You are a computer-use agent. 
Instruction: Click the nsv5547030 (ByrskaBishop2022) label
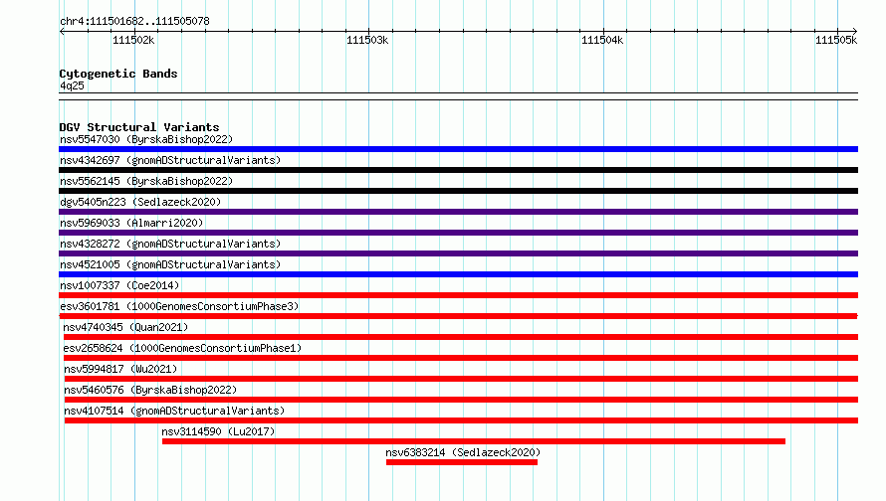coord(146,139)
